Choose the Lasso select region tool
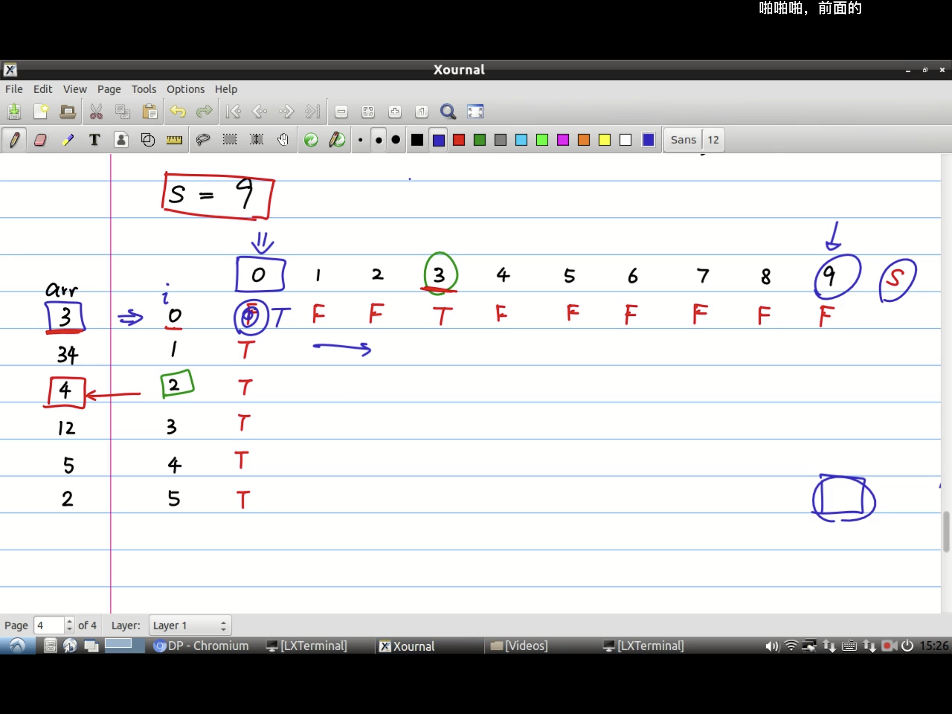This screenshot has width=952, height=714. coord(203,140)
